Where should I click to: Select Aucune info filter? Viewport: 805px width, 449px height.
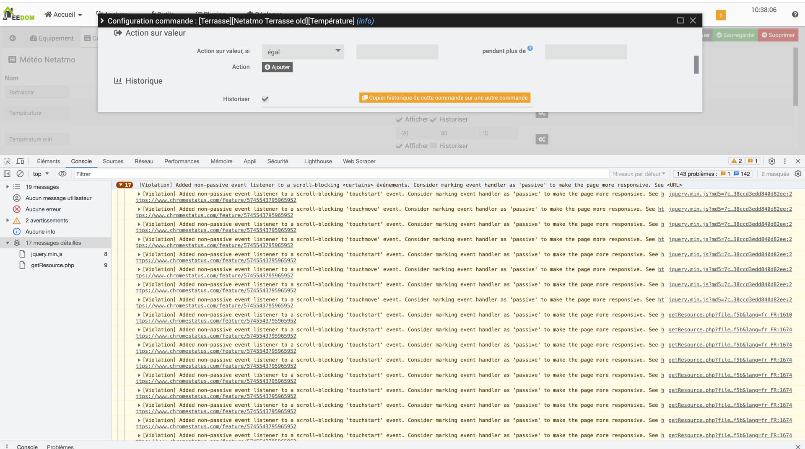pos(40,232)
